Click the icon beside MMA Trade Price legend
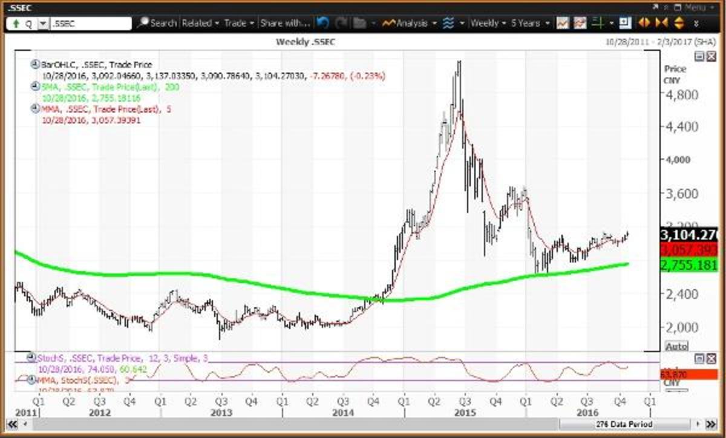 [x=35, y=109]
